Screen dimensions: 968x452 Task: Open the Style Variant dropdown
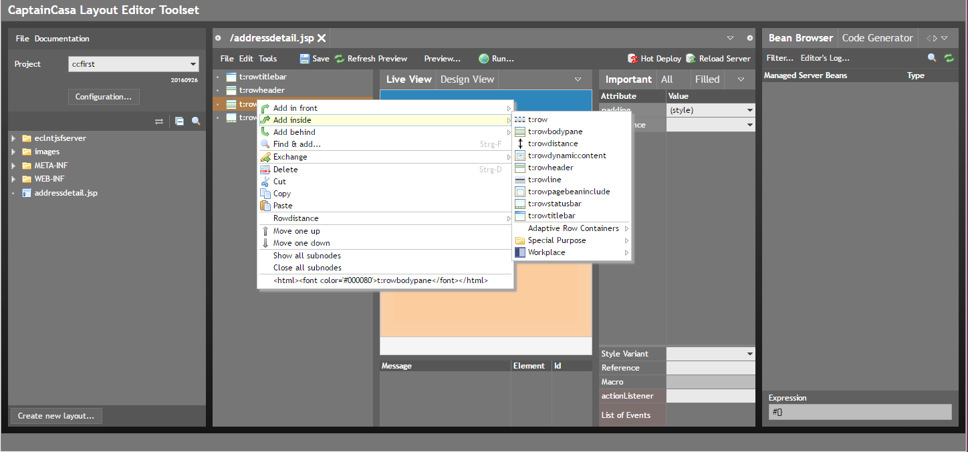click(x=749, y=354)
